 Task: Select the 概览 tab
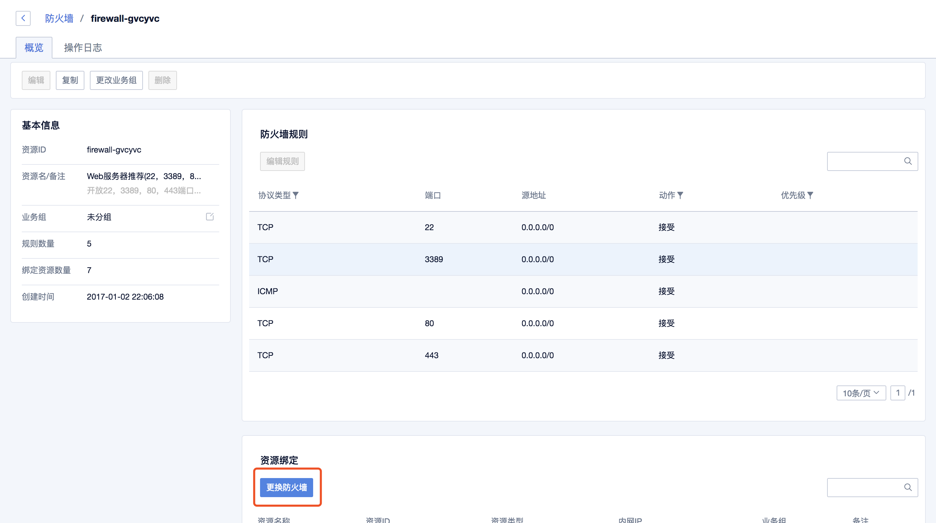pos(34,48)
